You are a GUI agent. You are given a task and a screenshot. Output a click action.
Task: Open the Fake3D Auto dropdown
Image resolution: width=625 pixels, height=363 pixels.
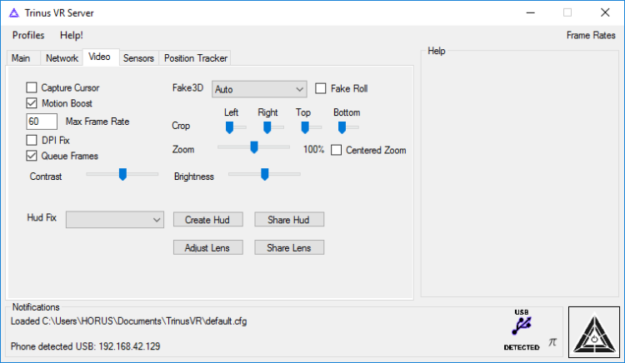point(259,89)
